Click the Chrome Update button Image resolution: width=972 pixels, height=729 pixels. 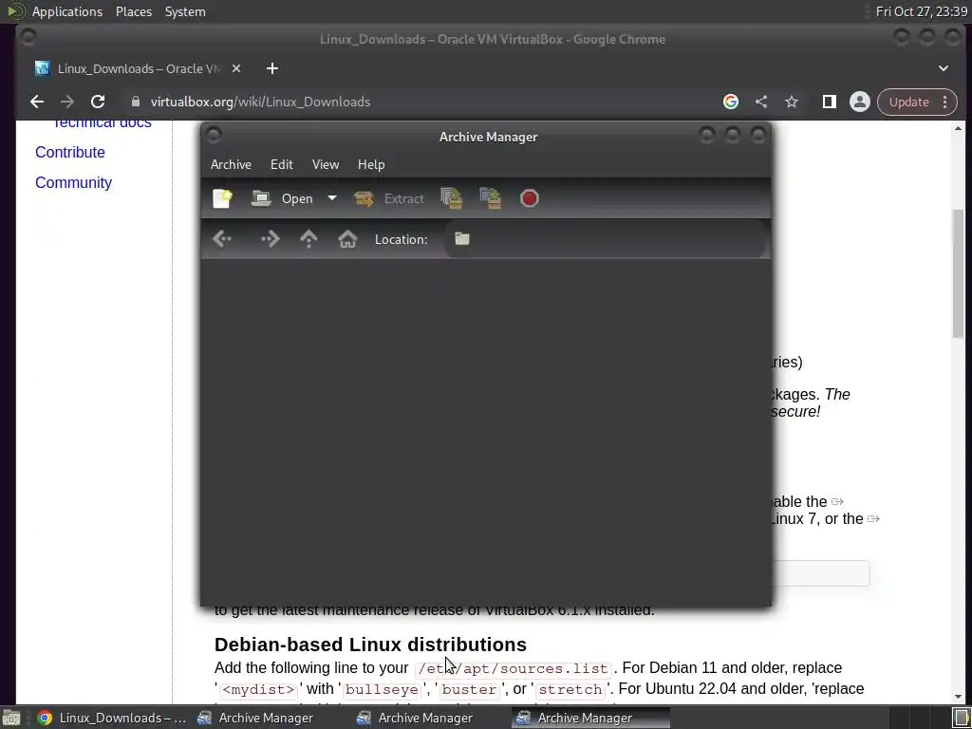coord(908,102)
